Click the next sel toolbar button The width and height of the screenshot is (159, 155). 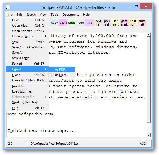pyautogui.click(x=98, y=23)
